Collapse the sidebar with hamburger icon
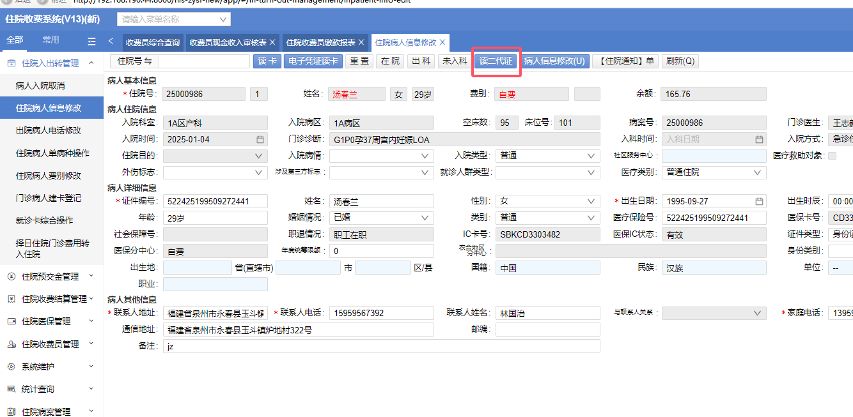The width and height of the screenshot is (853, 417). [x=91, y=42]
